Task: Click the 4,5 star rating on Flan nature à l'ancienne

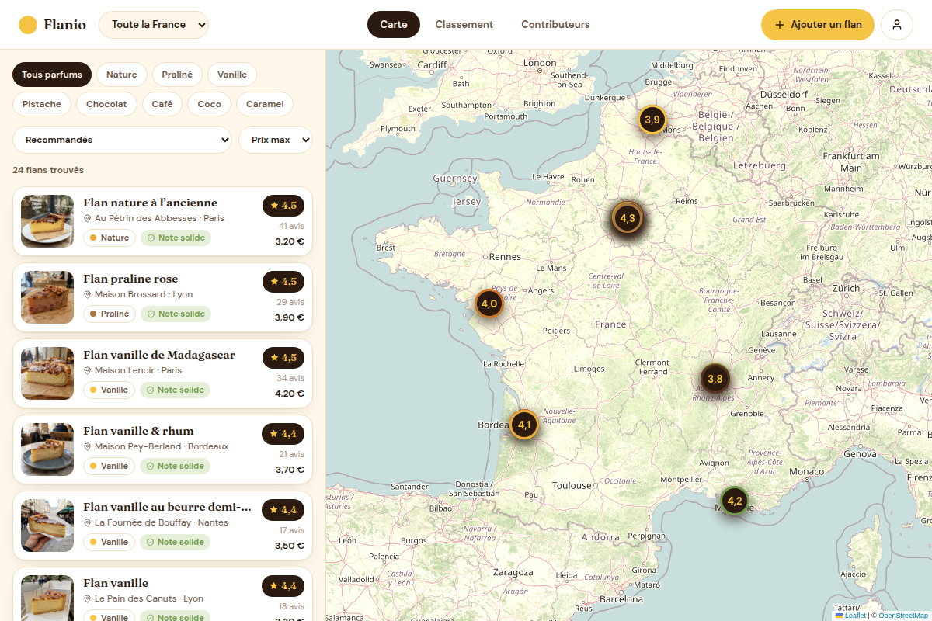Action: (283, 206)
